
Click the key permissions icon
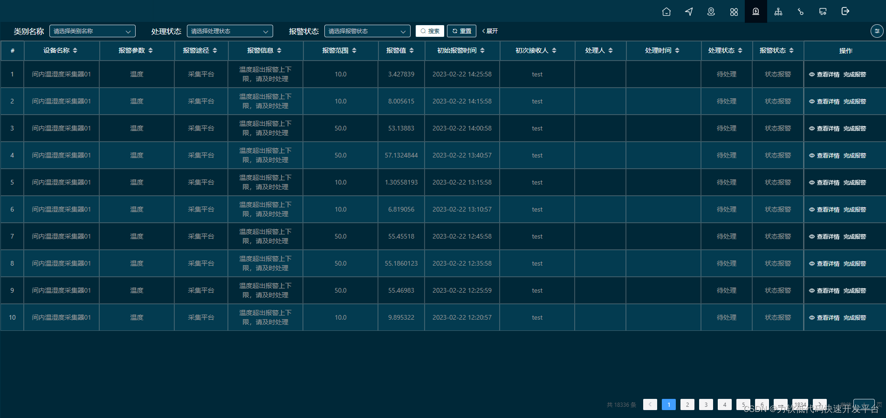coord(801,12)
